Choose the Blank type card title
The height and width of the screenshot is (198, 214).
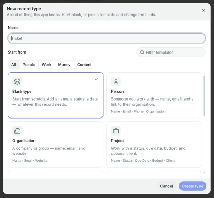coord(22,92)
